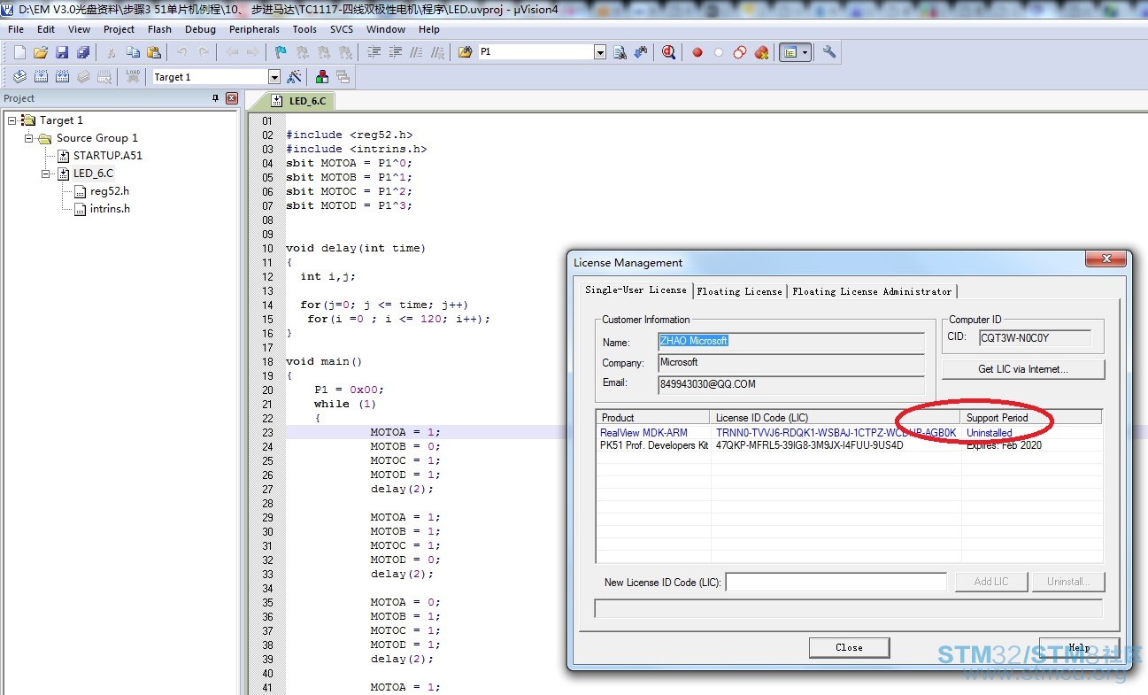Click the Cut scissors icon

click(112, 52)
